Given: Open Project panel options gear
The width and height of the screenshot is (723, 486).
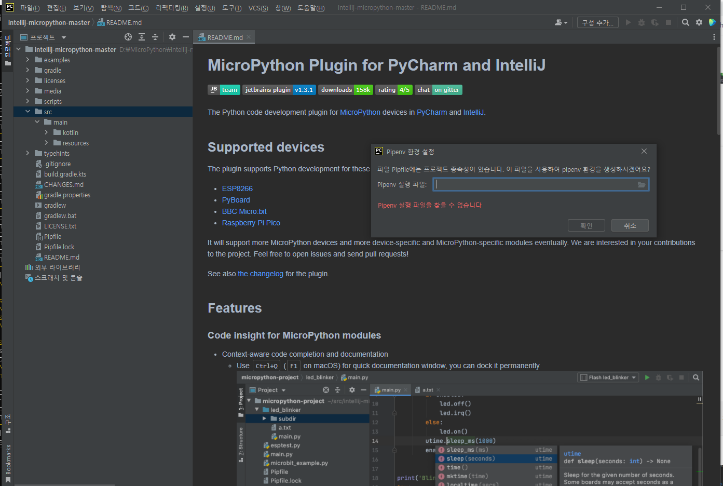Looking at the screenshot, I should coord(172,37).
